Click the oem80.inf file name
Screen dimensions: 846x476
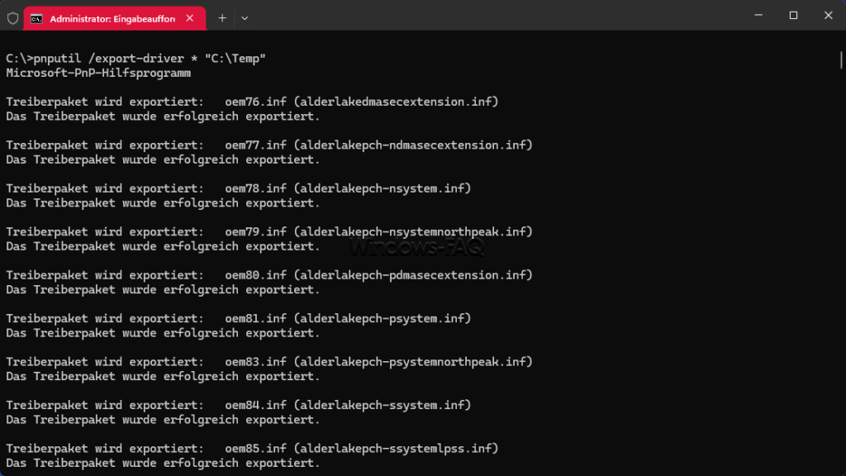(x=256, y=275)
